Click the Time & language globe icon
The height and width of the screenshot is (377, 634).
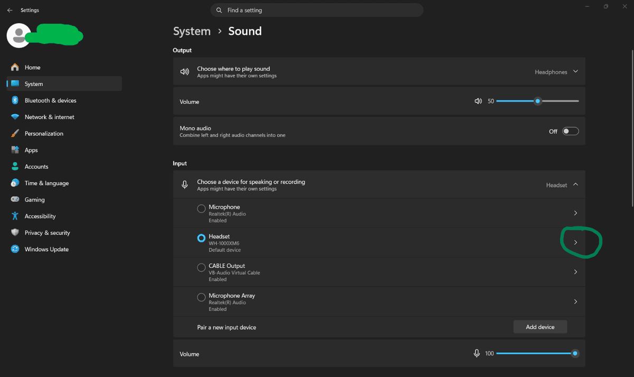(x=15, y=183)
